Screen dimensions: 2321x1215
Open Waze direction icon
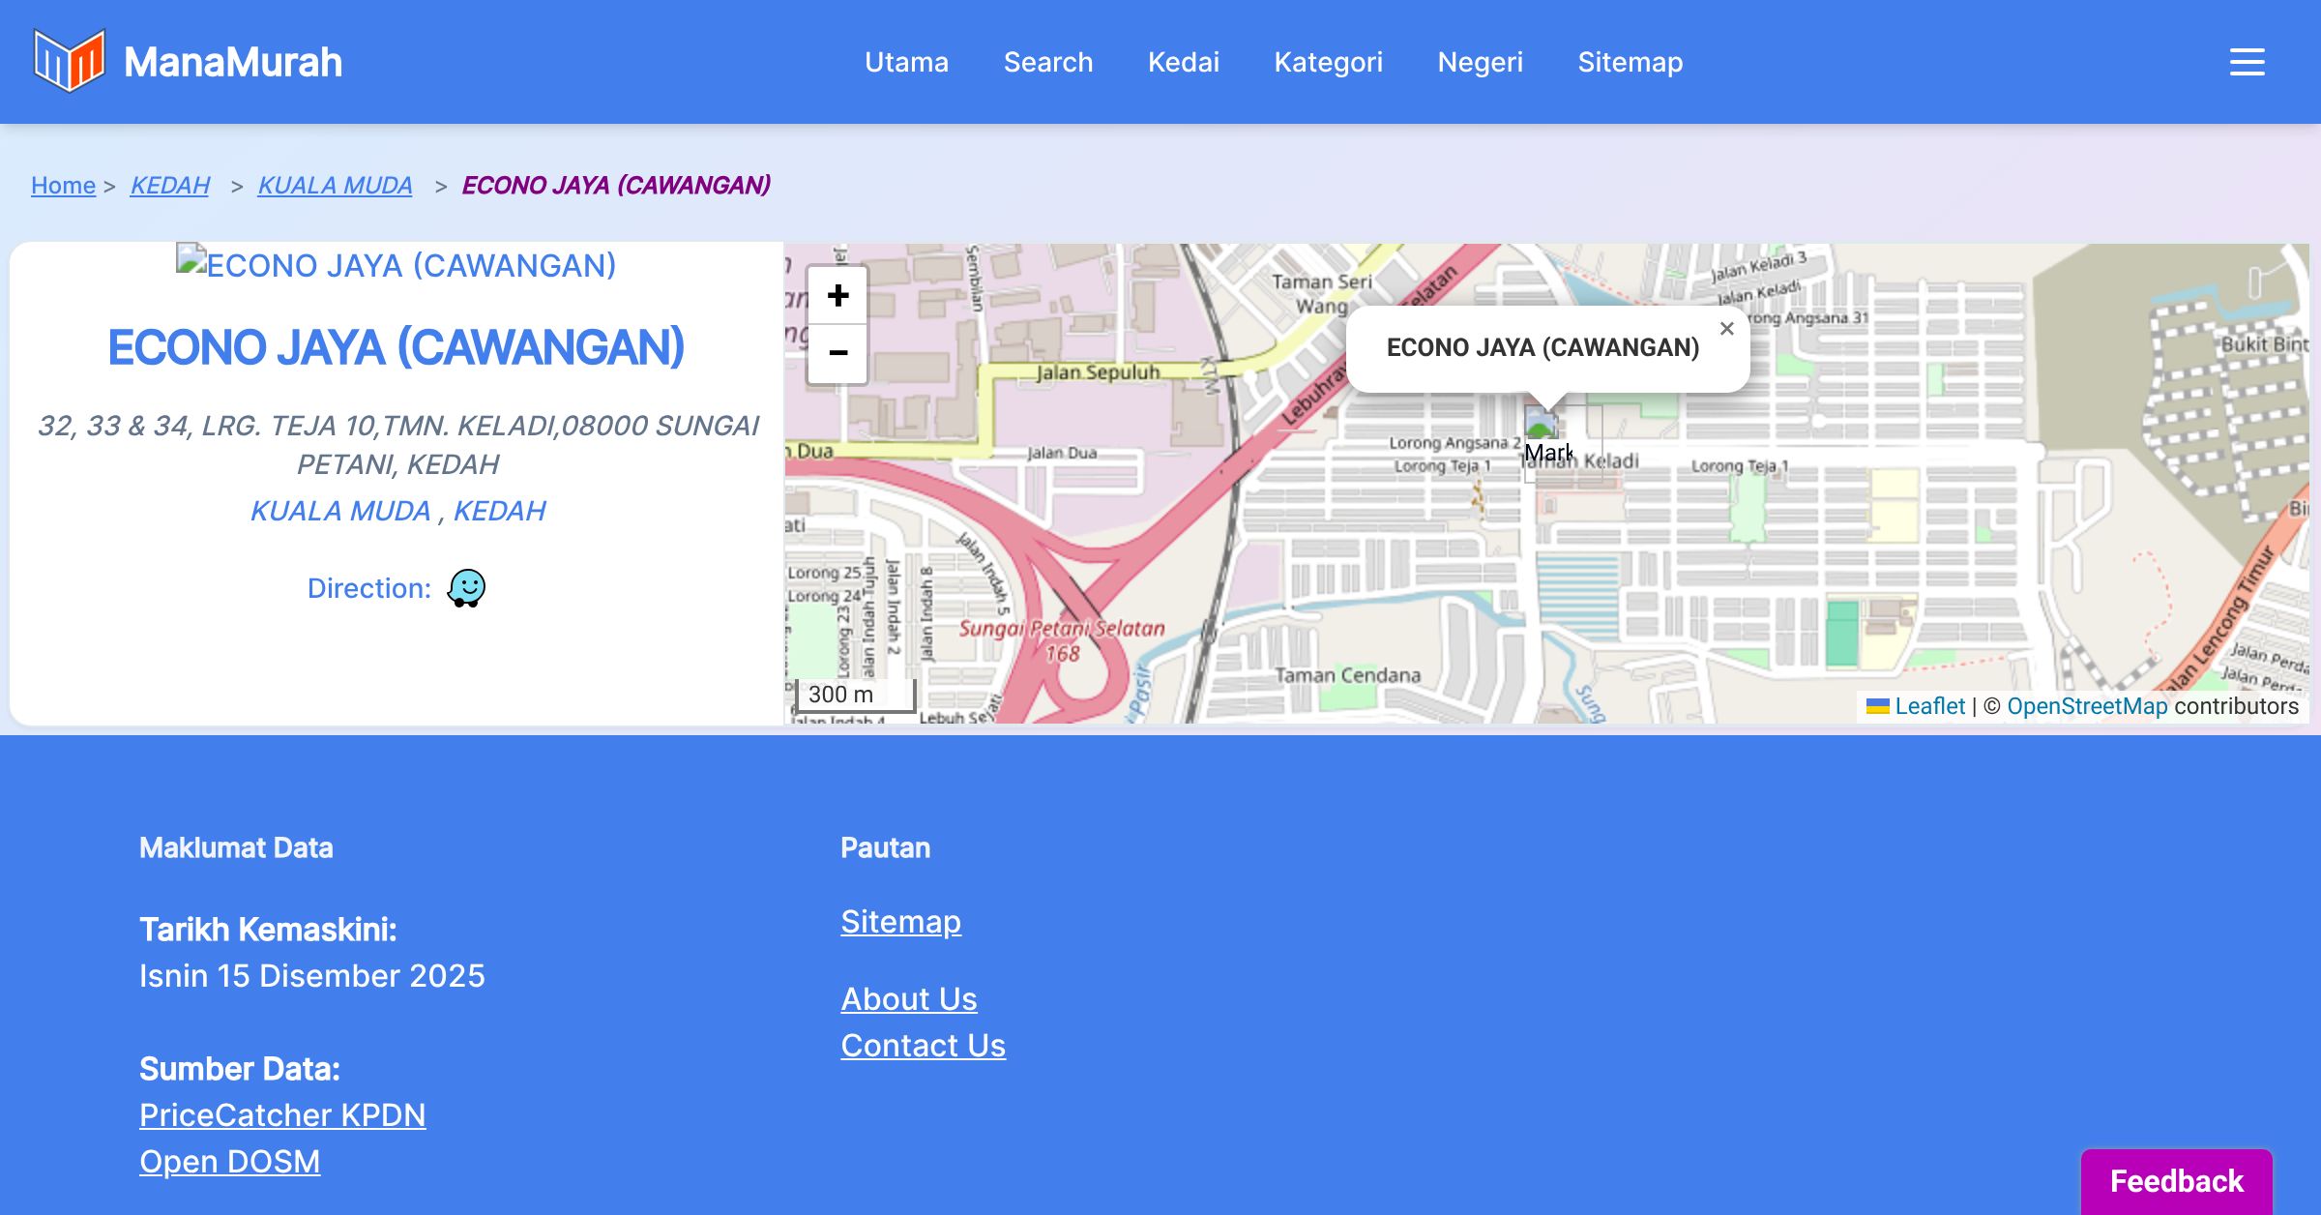pyautogui.click(x=466, y=587)
